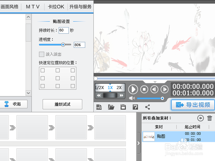
Task: Save the project with floppy disk icon
Action: pyautogui.click(x=123, y=107)
